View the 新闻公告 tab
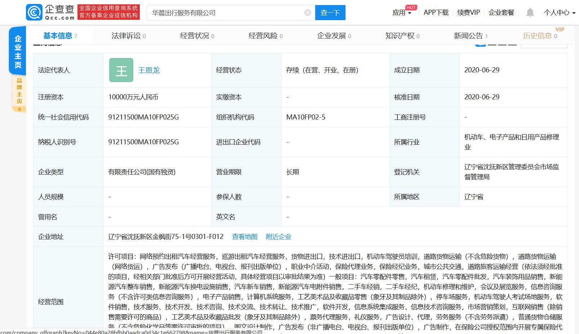The width and height of the screenshot is (579, 334). coord(467,35)
